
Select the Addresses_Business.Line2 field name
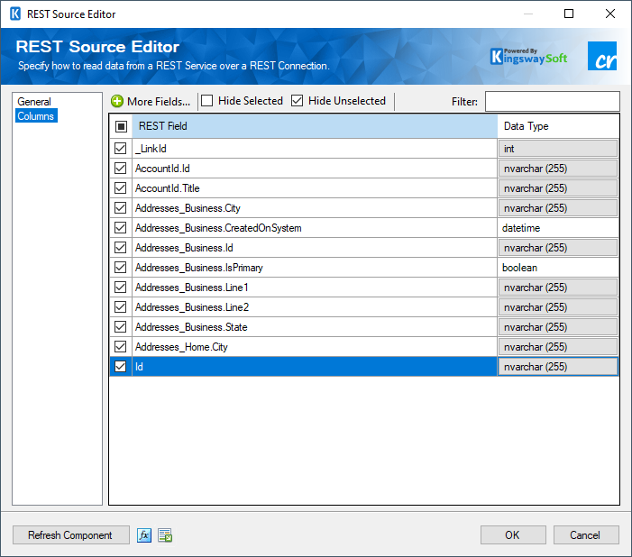[192, 307]
